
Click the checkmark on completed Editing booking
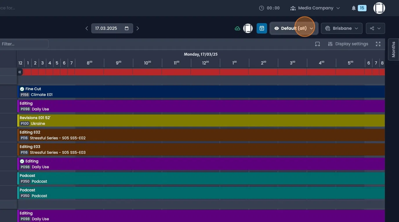coord(22,161)
